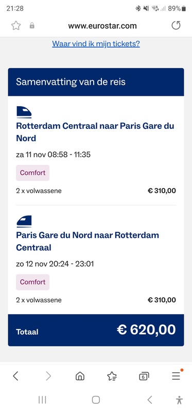Open the accessibility figure shortcut
This screenshot has width=192, height=412.
[180, 400]
